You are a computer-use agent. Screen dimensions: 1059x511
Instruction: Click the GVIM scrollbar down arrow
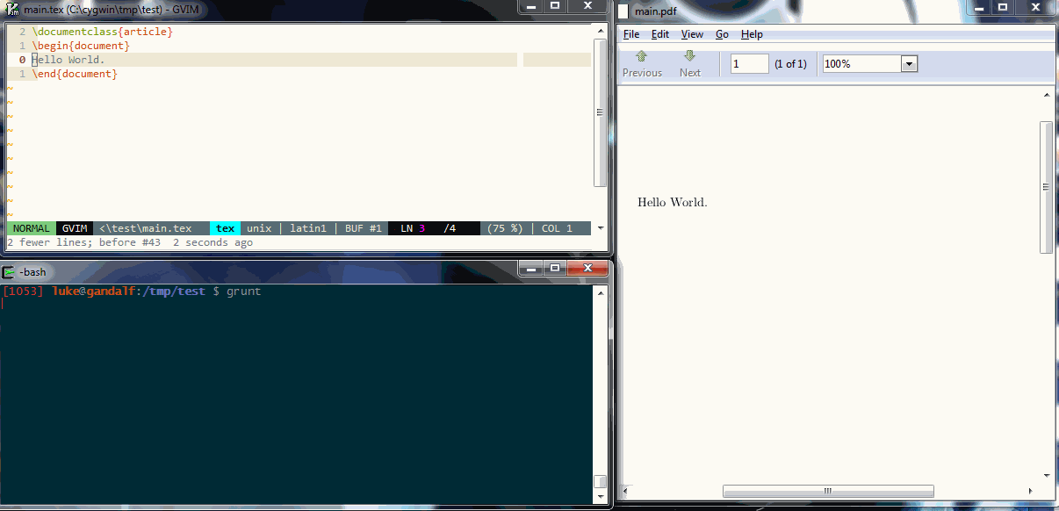(x=601, y=228)
